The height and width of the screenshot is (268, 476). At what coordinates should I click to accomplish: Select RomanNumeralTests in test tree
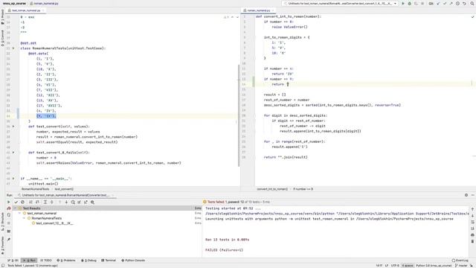tap(46, 218)
